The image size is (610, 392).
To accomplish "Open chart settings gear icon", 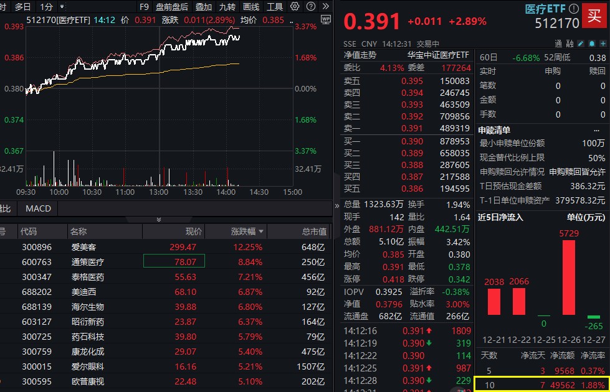I will pyautogui.click(x=295, y=6).
